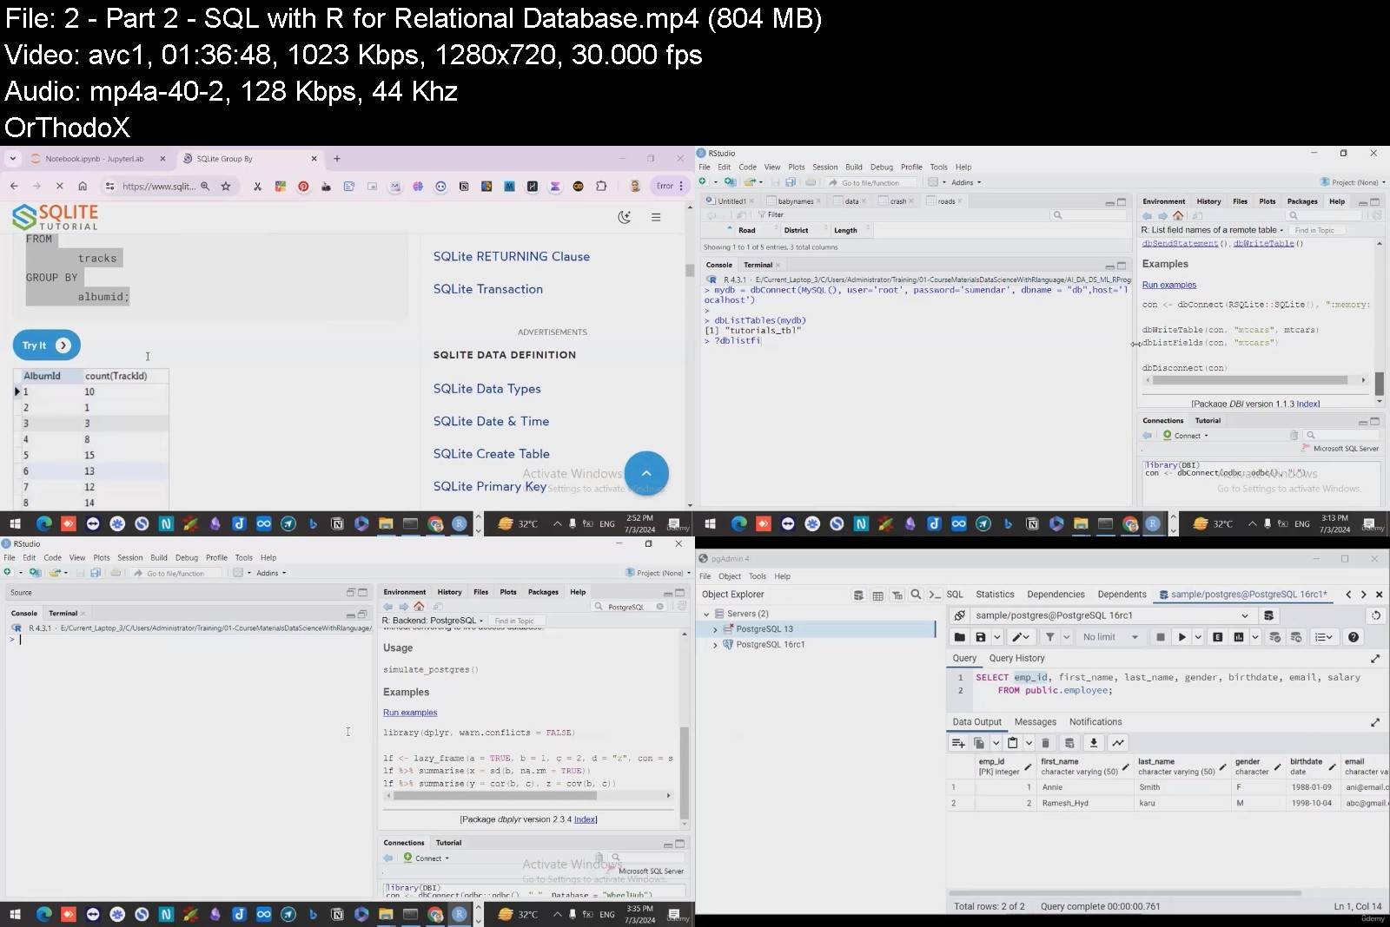This screenshot has width=1390, height=927.
Task: Open pgAdmin Object menu
Action: pos(730,576)
